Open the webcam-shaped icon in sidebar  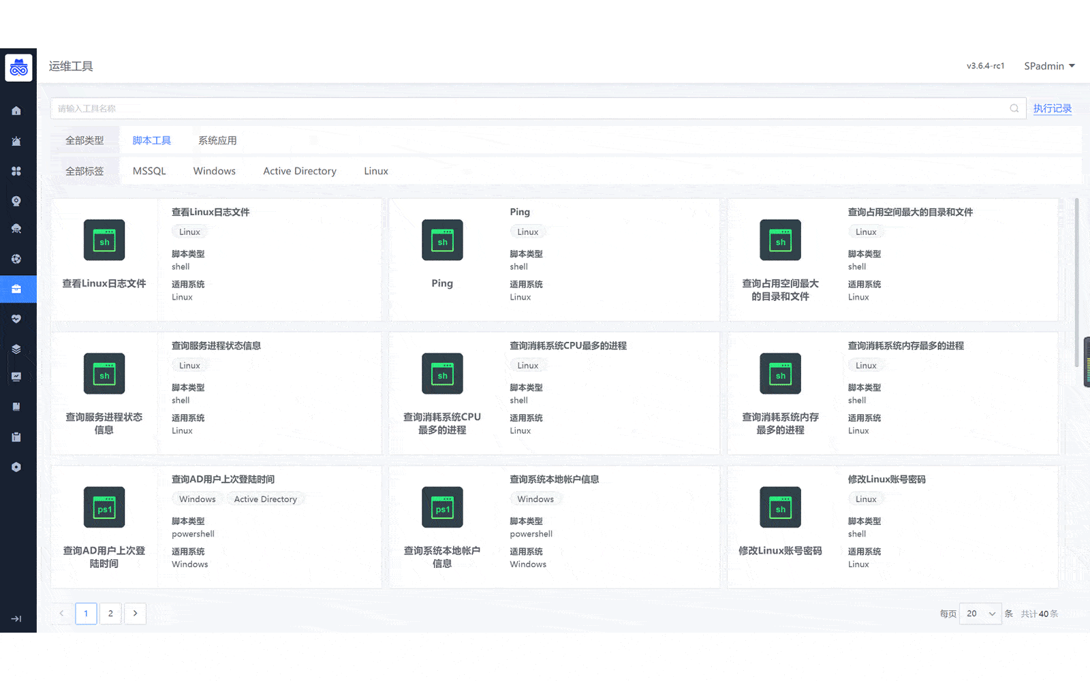(x=16, y=201)
